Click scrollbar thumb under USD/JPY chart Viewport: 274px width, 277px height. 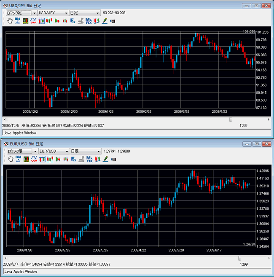pos(231,119)
